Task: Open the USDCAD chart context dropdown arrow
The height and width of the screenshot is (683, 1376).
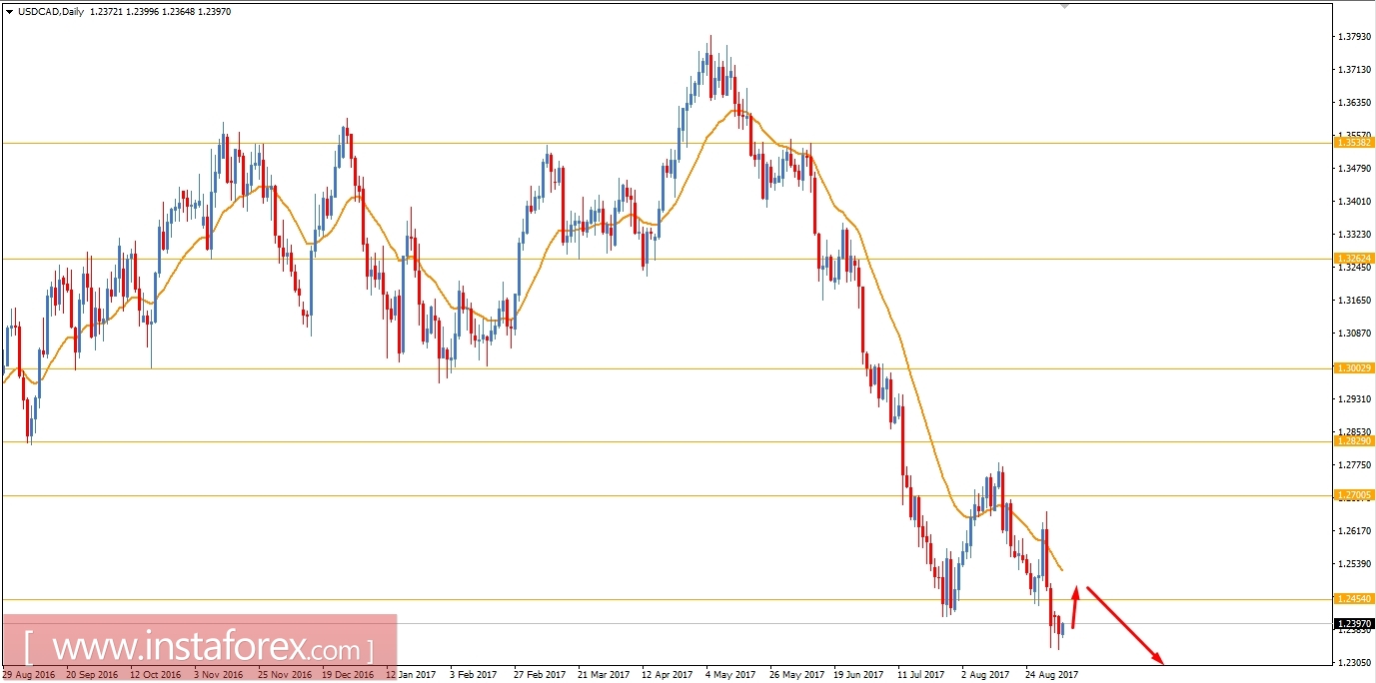Action: (x=11, y=11)
